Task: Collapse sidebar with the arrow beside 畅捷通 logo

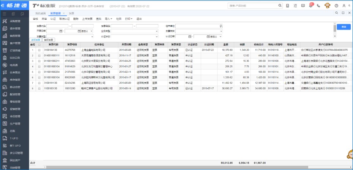Action: [x=3, y=6]
